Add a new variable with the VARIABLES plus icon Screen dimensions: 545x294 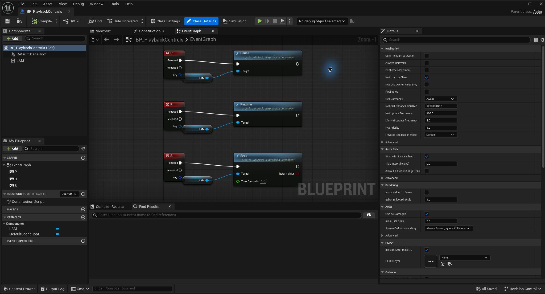coord(83,217)
